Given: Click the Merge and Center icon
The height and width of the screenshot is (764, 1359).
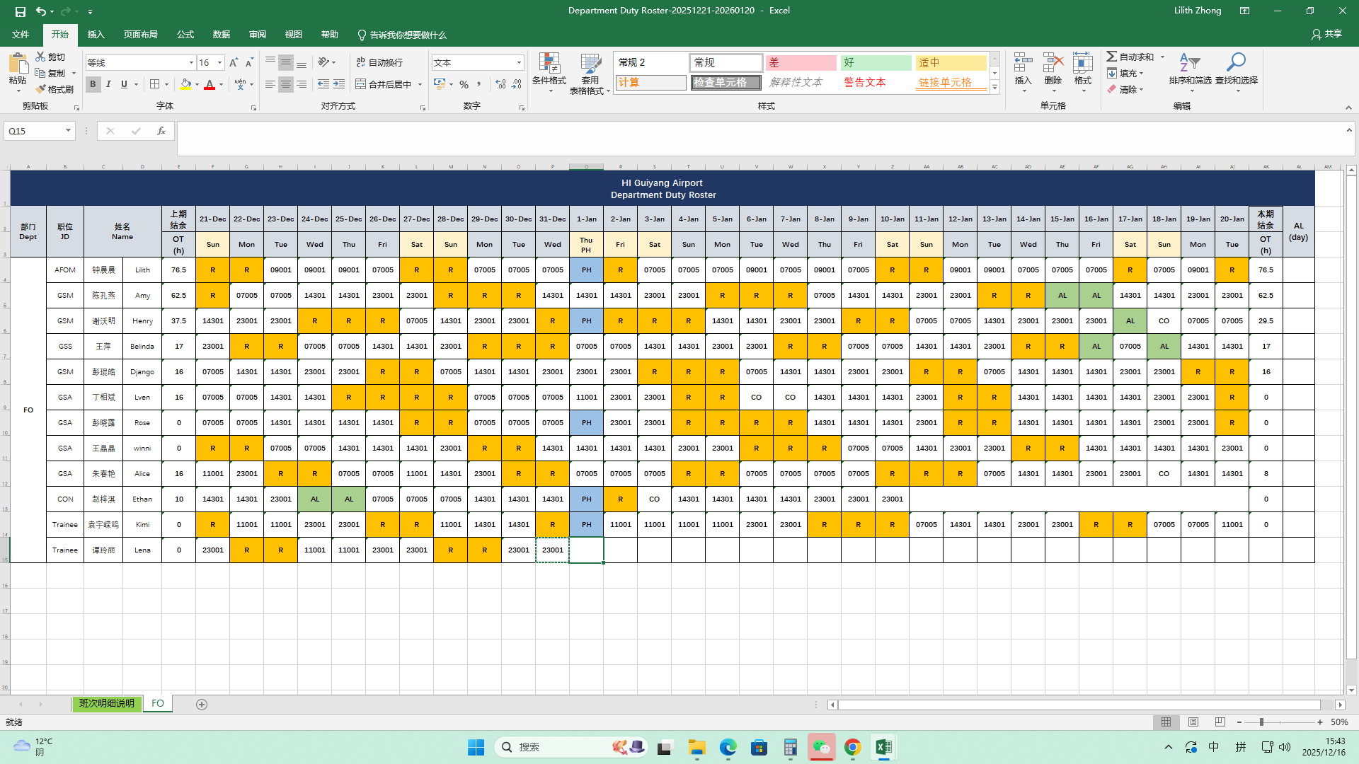Looking at the screenshot, I should click(361, 84).
